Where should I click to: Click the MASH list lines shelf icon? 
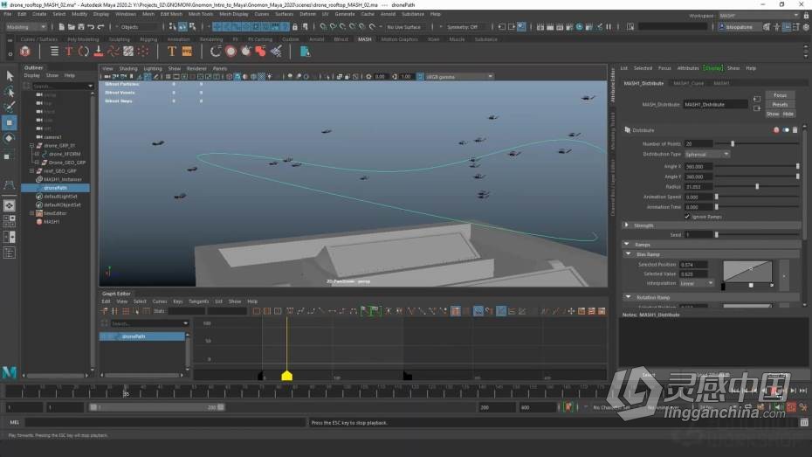point(54,52)
